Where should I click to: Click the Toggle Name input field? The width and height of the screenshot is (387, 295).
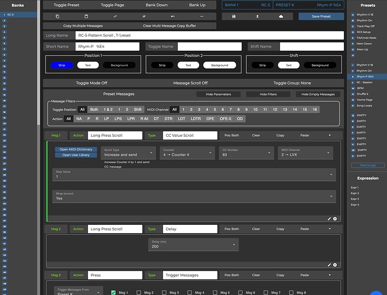[210, 47]
